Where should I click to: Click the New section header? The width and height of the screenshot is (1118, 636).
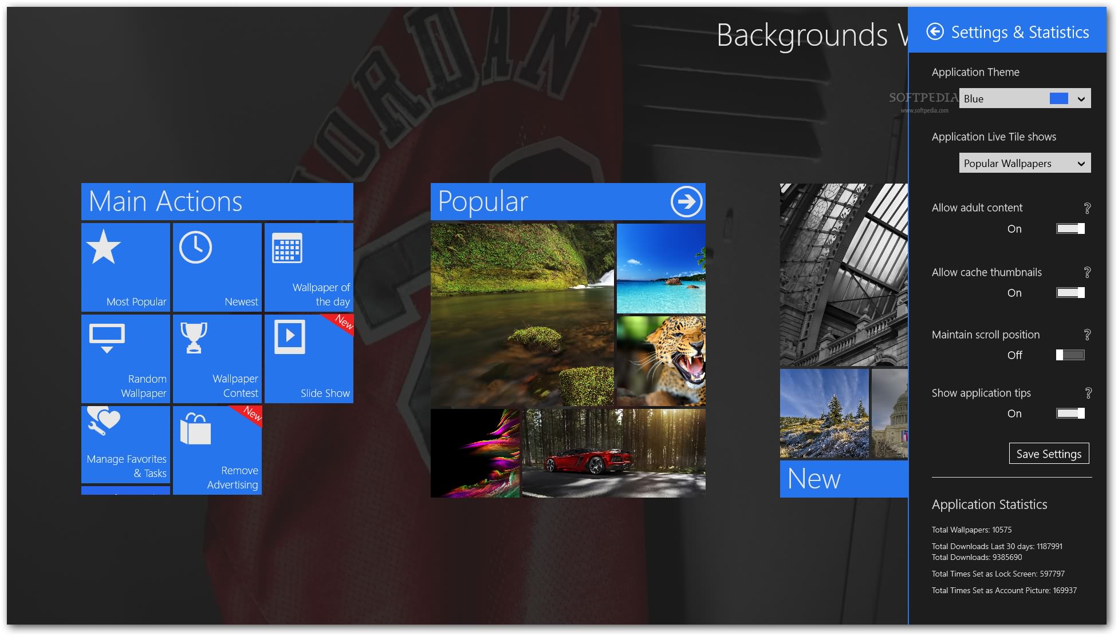coord(844,479)
